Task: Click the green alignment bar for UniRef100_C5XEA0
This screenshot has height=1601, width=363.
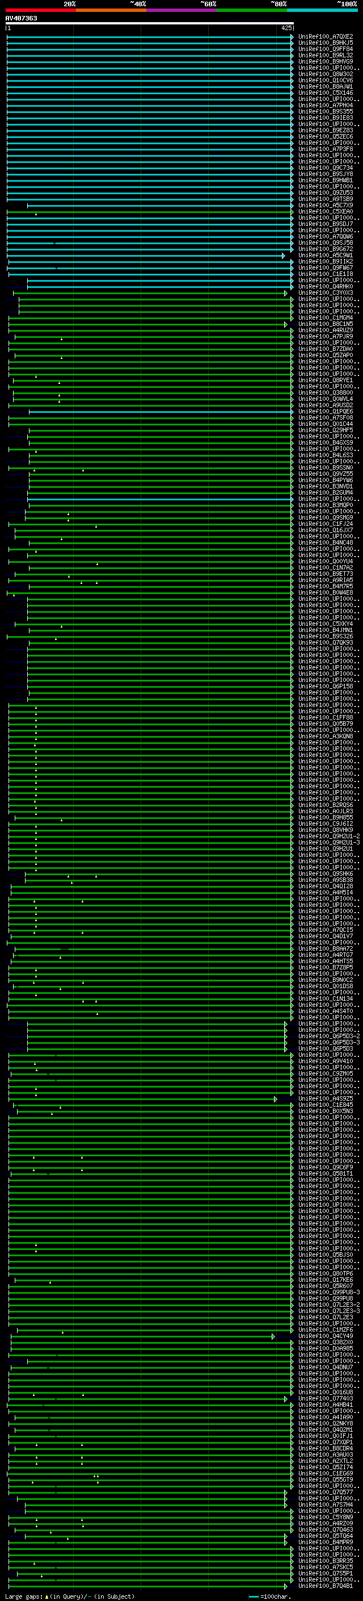Action: 150,212
